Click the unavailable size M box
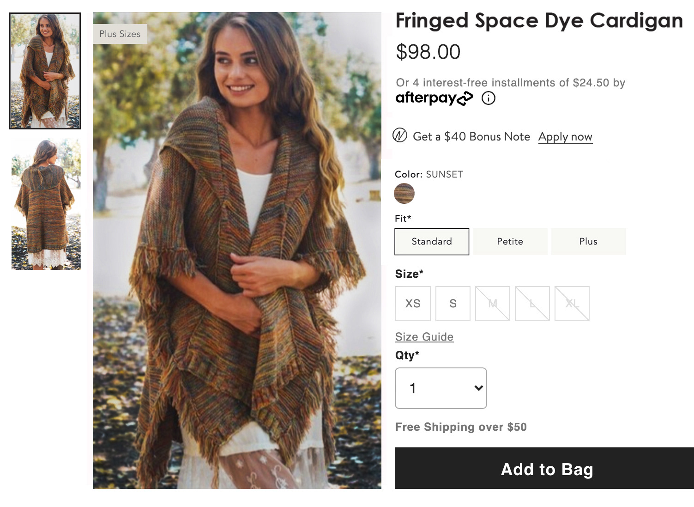The image size is (694, 507). tap(493, 304)
